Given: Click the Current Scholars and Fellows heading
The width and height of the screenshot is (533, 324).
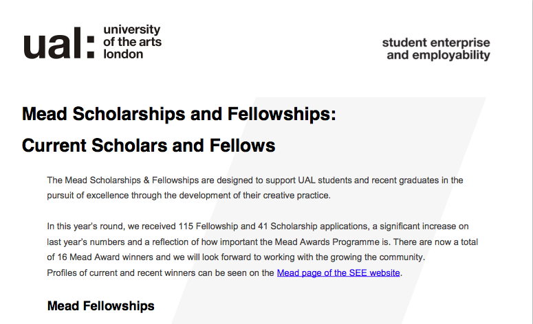Looking at the screenshot, I should point(149,146).
